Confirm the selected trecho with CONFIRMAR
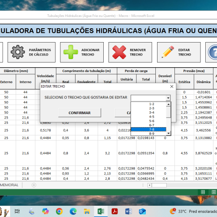The width and height of the screenshot is (217, 217). [79, 113]
